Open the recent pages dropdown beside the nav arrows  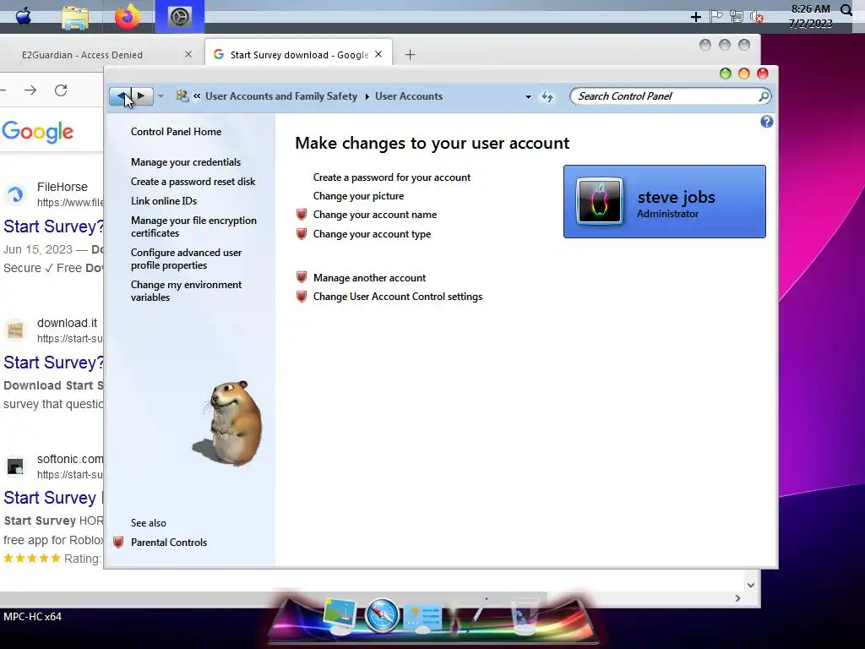point(160,96)
